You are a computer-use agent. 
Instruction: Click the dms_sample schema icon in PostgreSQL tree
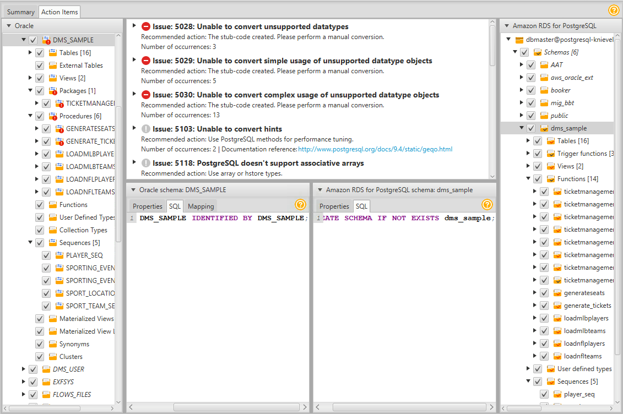point(544,128)
